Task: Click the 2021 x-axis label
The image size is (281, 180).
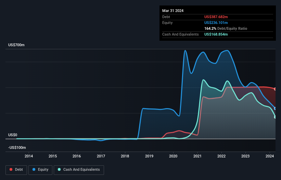Action: 197,156
